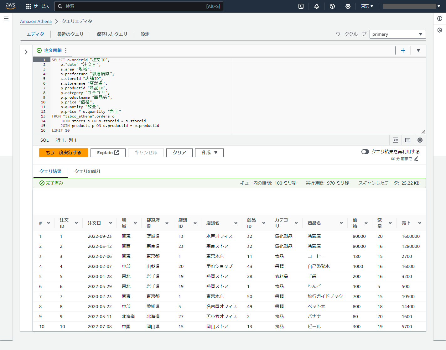
Task: Click もう一度実行する button
Action: point(64,153)
